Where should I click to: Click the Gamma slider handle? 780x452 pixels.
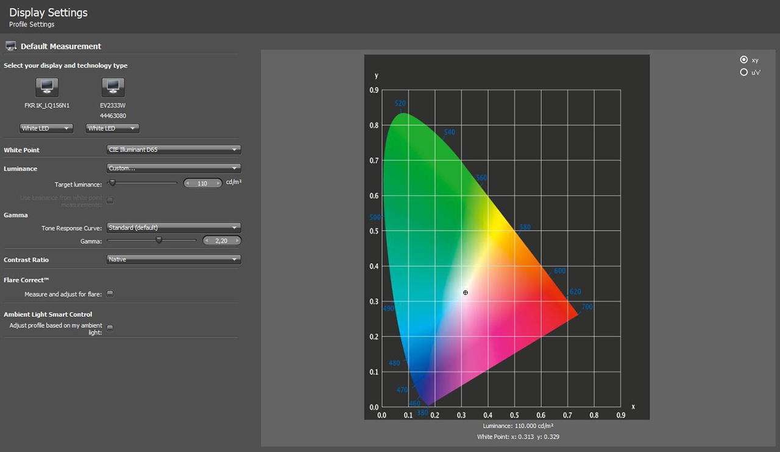159,240
